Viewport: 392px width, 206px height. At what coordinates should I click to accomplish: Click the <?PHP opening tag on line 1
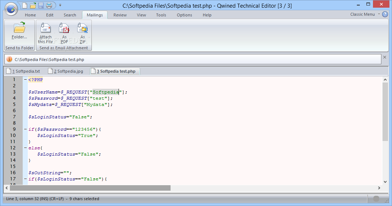(35, 80)
